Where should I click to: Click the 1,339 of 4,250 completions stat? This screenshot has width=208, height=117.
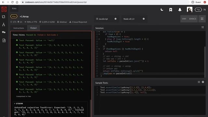[x=47, y=22]
